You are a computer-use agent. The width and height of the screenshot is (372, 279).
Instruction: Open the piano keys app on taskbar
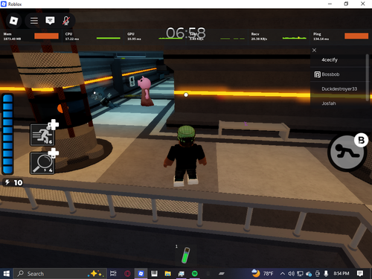click(154, 274)
